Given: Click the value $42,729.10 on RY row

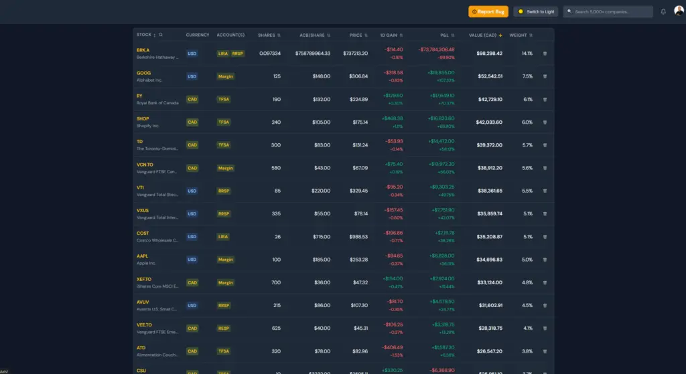Looking at the screenshot, I should pyautogui.click(x=490, y=99).
